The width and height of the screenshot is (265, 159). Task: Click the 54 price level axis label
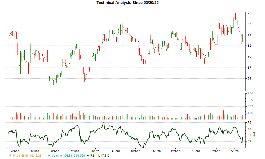[x=249, y=78]
